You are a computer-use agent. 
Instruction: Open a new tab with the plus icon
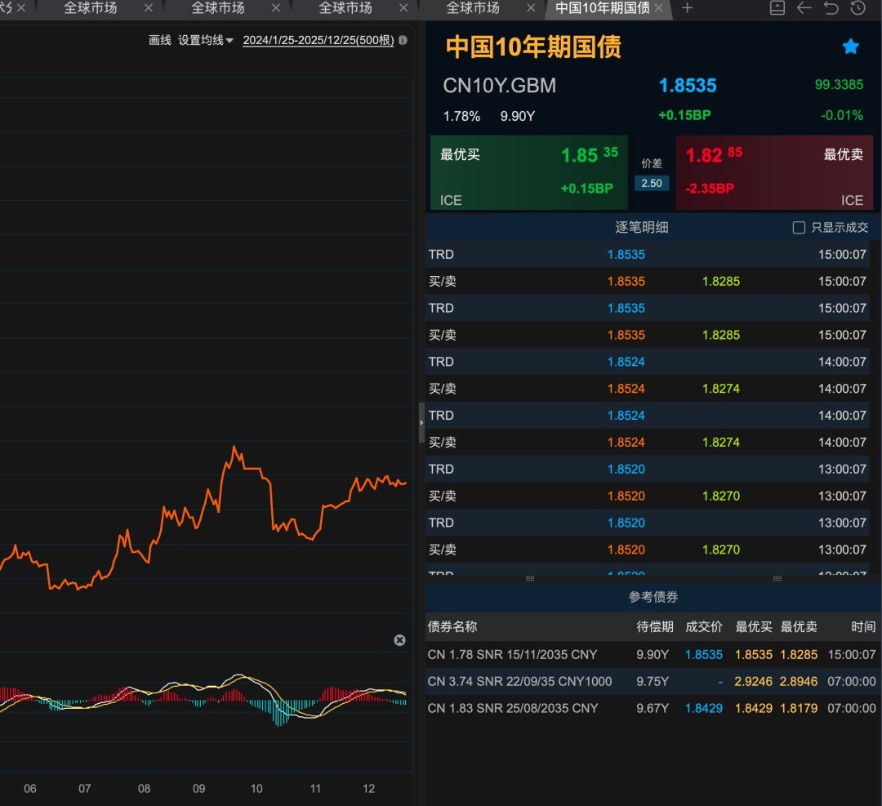pyautogui.click(x=687, y=8)
